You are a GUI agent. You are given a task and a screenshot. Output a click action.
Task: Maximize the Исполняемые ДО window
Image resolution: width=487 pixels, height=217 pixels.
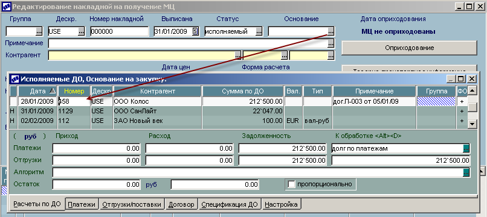tap(462, 79)
